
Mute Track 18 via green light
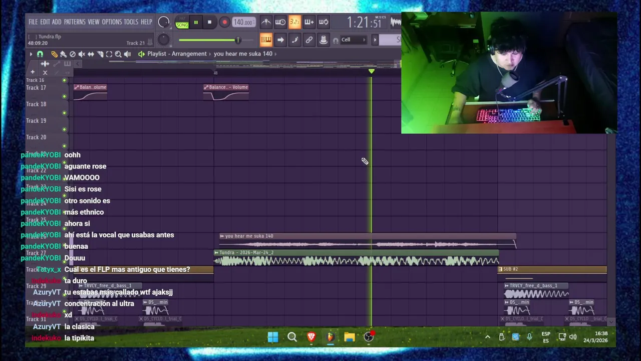coord(64,113)
